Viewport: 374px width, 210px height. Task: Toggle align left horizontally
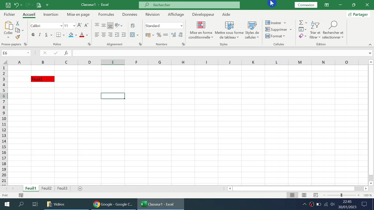pos(97,35)
